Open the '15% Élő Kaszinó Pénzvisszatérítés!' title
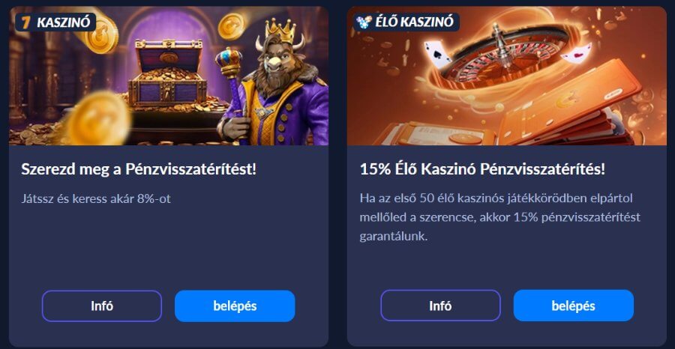Image resolution: width=675 pixels, height=349 pixels. point(482,169)
